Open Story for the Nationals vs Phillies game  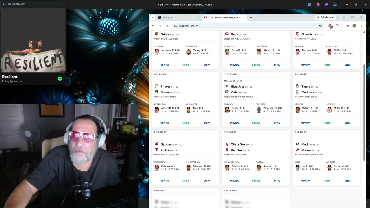click(206, 181)
